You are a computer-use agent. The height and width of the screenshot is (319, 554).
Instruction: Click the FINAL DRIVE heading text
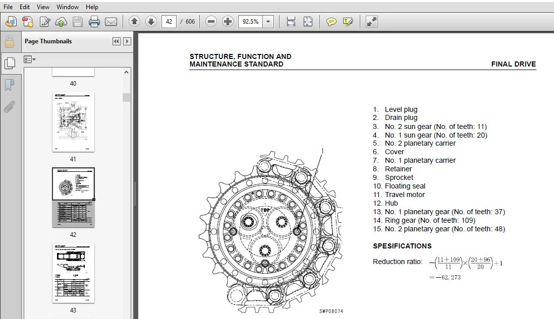pyautogui.click(x=513, y=64)
